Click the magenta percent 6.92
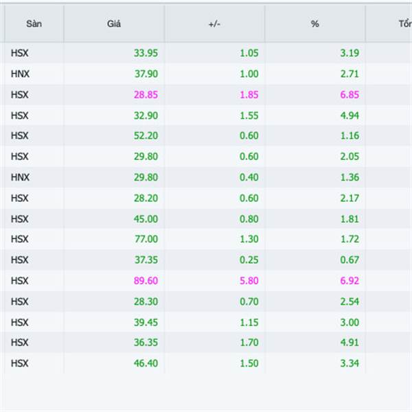Image resolution: width=412 pixels, height=412 pixels. 350,280
